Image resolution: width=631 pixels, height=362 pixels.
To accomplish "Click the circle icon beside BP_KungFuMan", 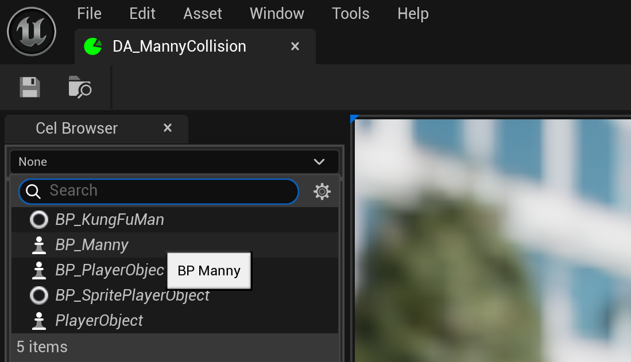I will (x=38, y=219).
